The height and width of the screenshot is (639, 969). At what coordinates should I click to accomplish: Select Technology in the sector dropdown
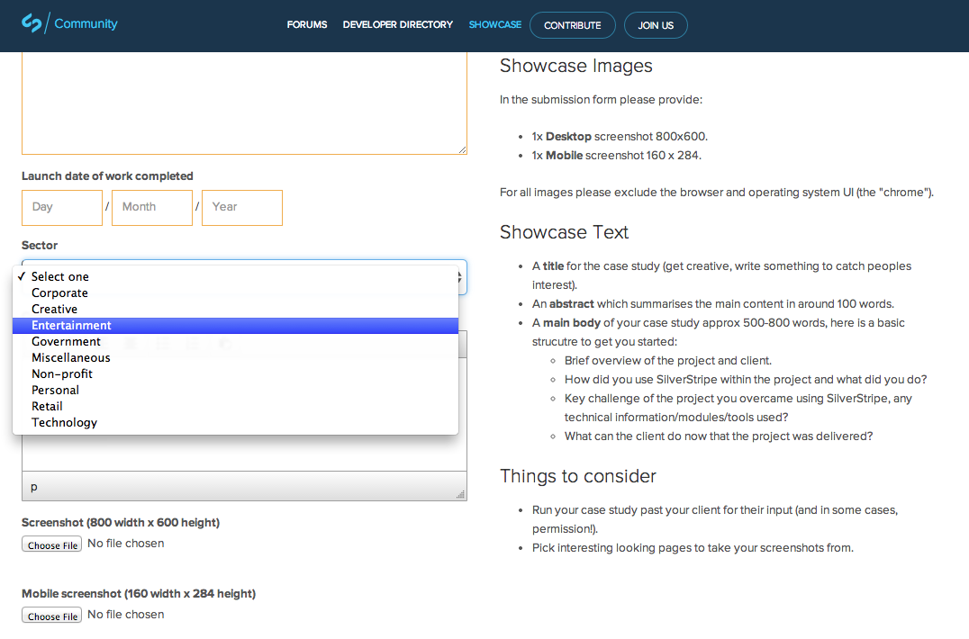pos(64,422)
